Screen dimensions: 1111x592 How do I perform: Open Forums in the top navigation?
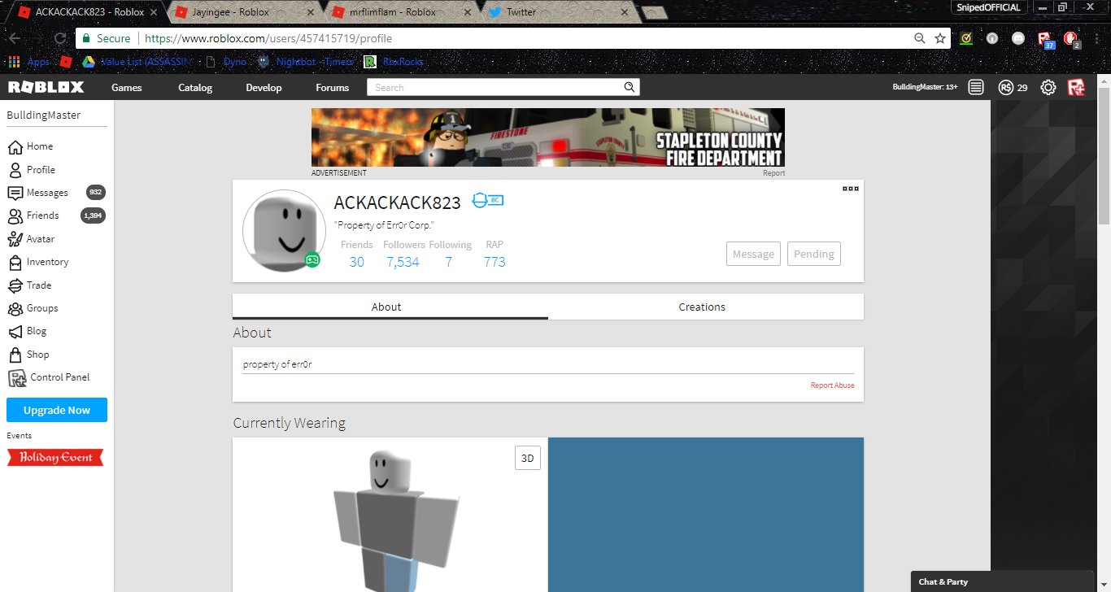point(332,88)
